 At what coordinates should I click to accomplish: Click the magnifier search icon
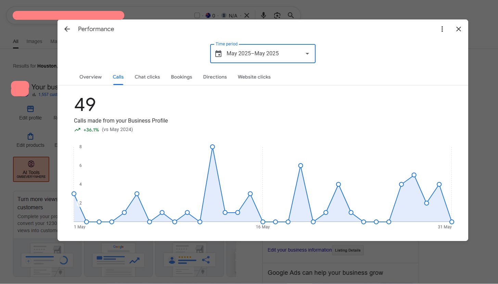click(x=291, y=15)
